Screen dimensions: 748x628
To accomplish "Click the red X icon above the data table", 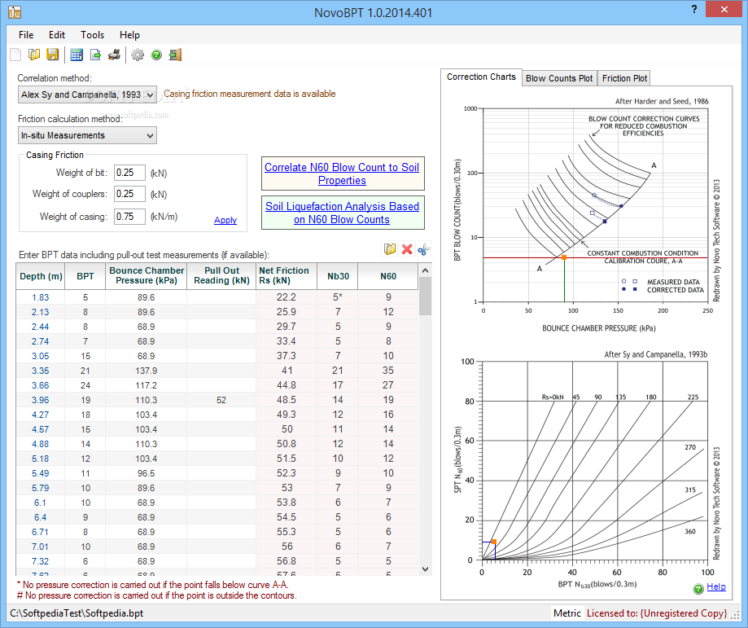I will (407, 248).
